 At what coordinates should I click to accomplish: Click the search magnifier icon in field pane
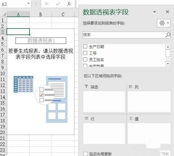coord(168,35)
